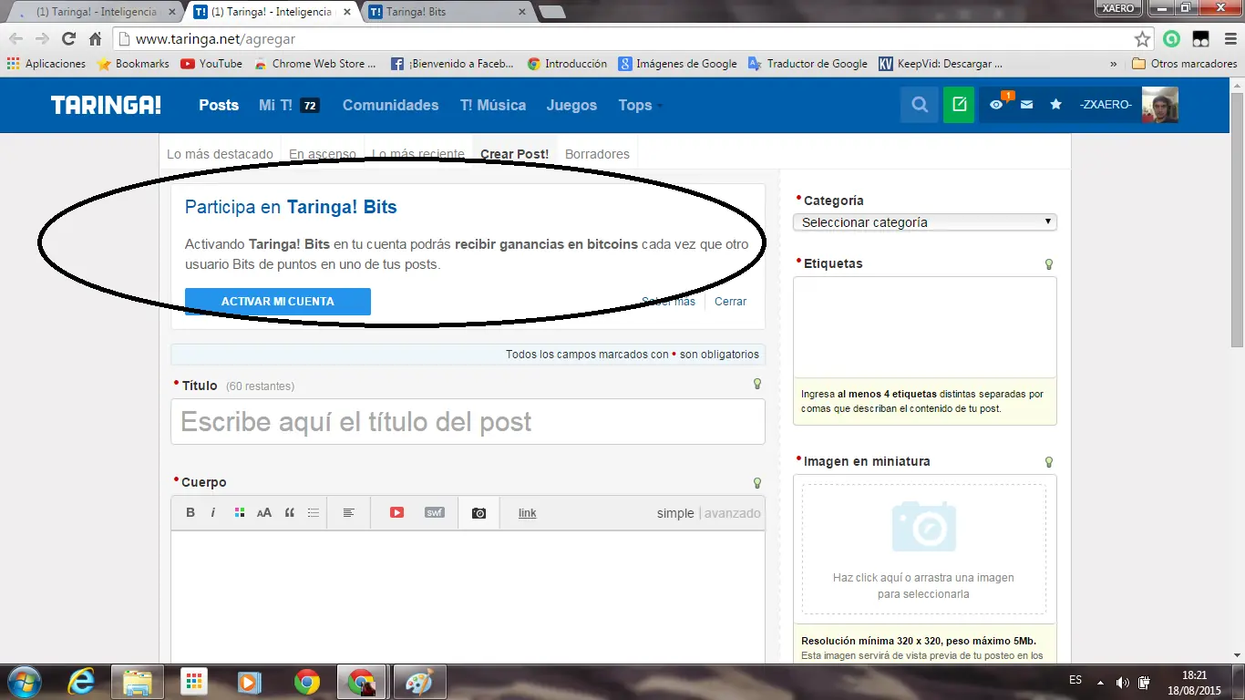
Task: Go to the Taringa! logo home
Action: click(106, 105)
